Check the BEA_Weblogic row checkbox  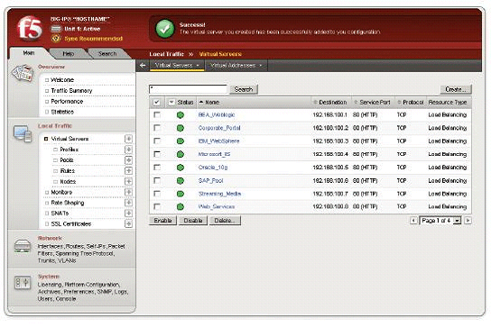pyautogui.click(x=157, y=114)
